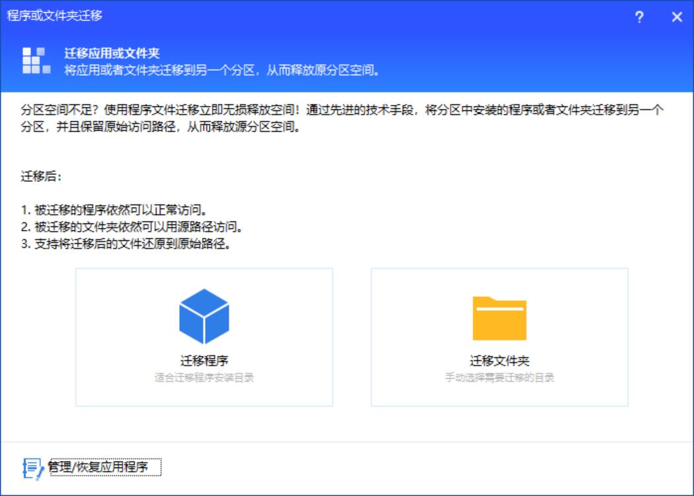Select the 迁移文件夹 card

500,337
